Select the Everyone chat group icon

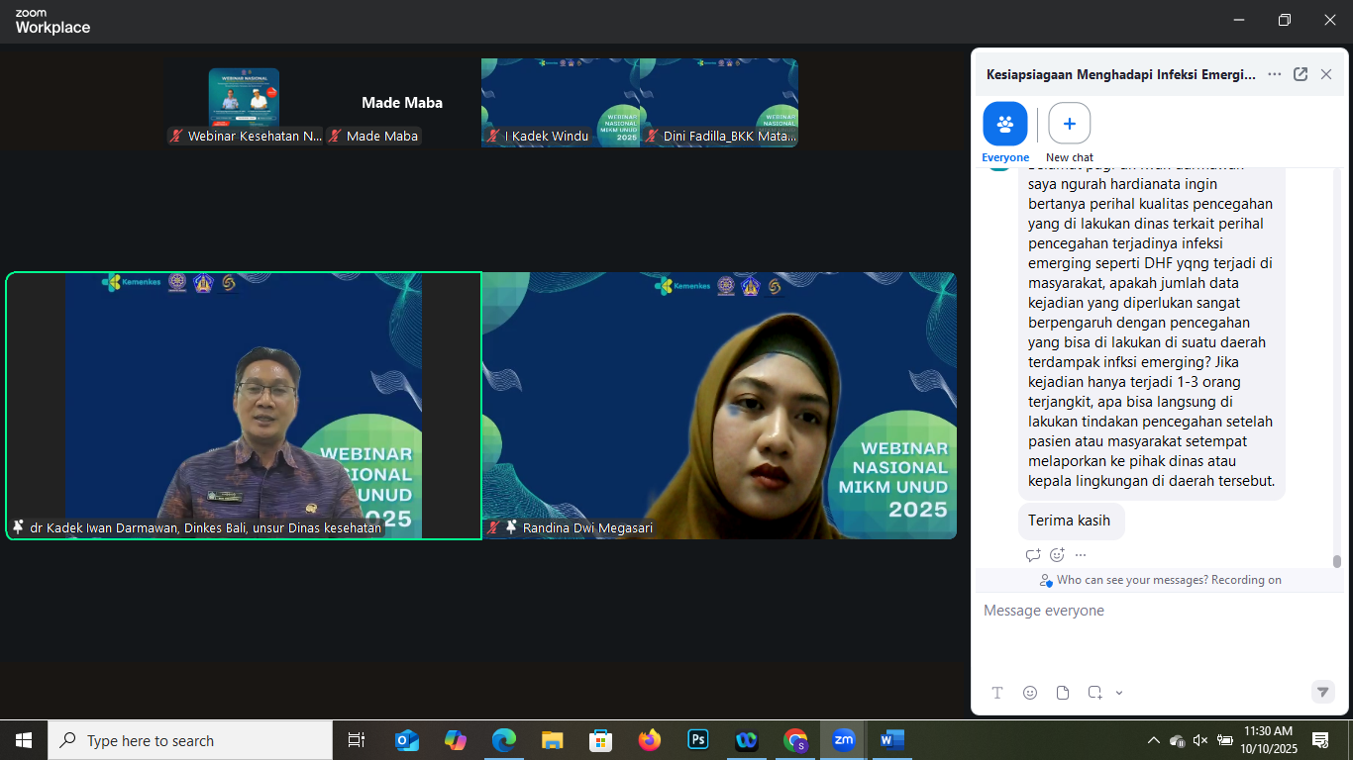pos(1005,124)
